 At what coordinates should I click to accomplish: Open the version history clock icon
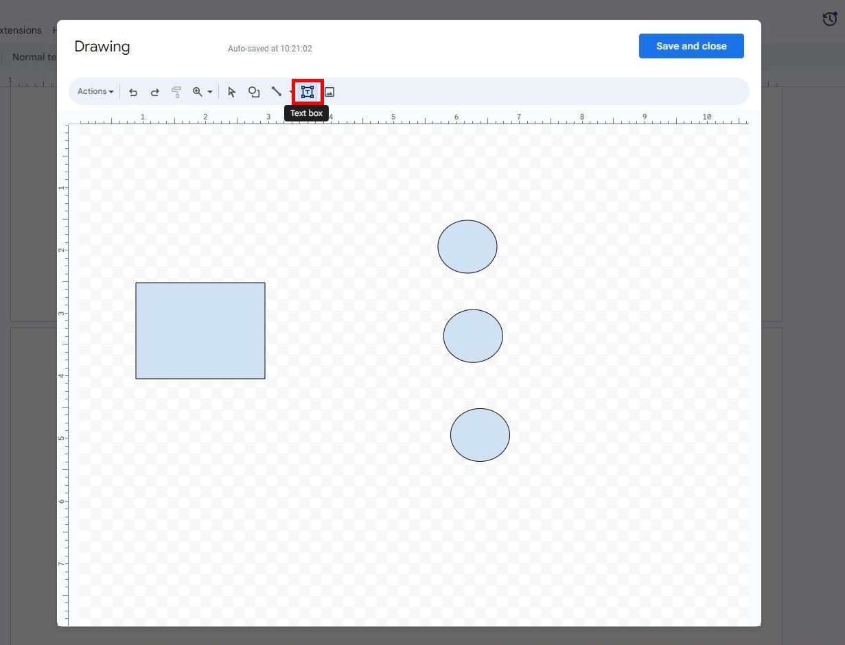829,19
